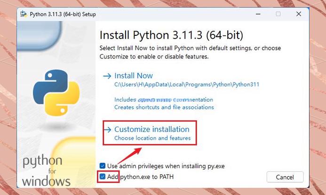Click the 'python for windows' text
The width and height of the screenshot is (326, 195).
click(46, 171)
